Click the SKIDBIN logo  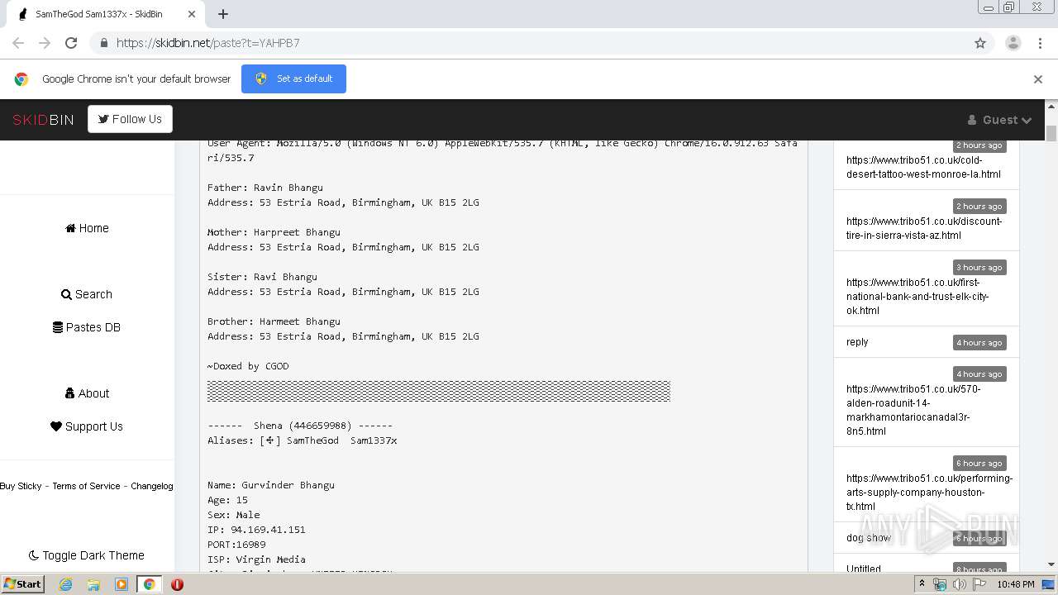[x=43, y=120]
